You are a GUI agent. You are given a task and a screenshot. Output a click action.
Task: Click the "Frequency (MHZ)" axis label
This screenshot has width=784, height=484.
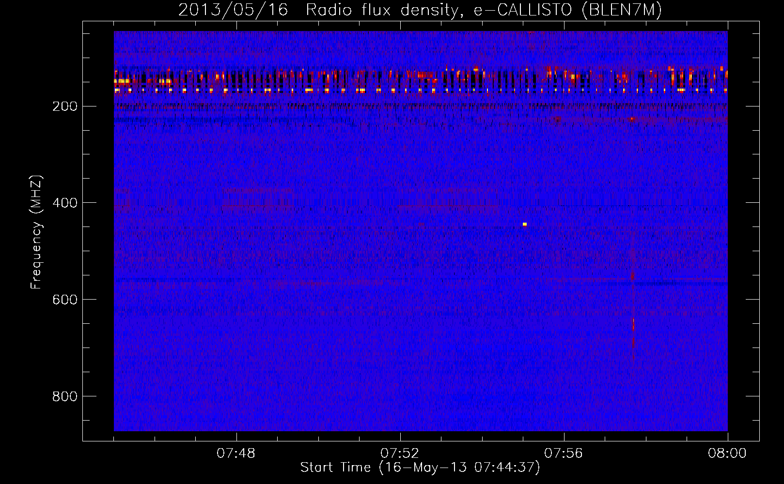pyautogui.click(x=36, y=232)
